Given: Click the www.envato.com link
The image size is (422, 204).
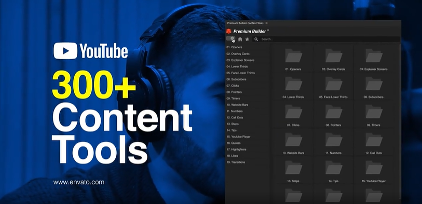Looking at the screenshot, I should [78, 182].
